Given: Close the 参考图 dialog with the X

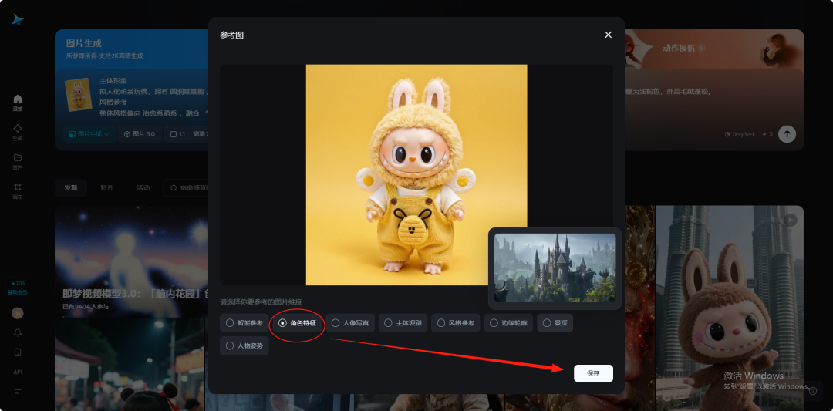Looking at the screenshot, I should click(x=608, y=35).
